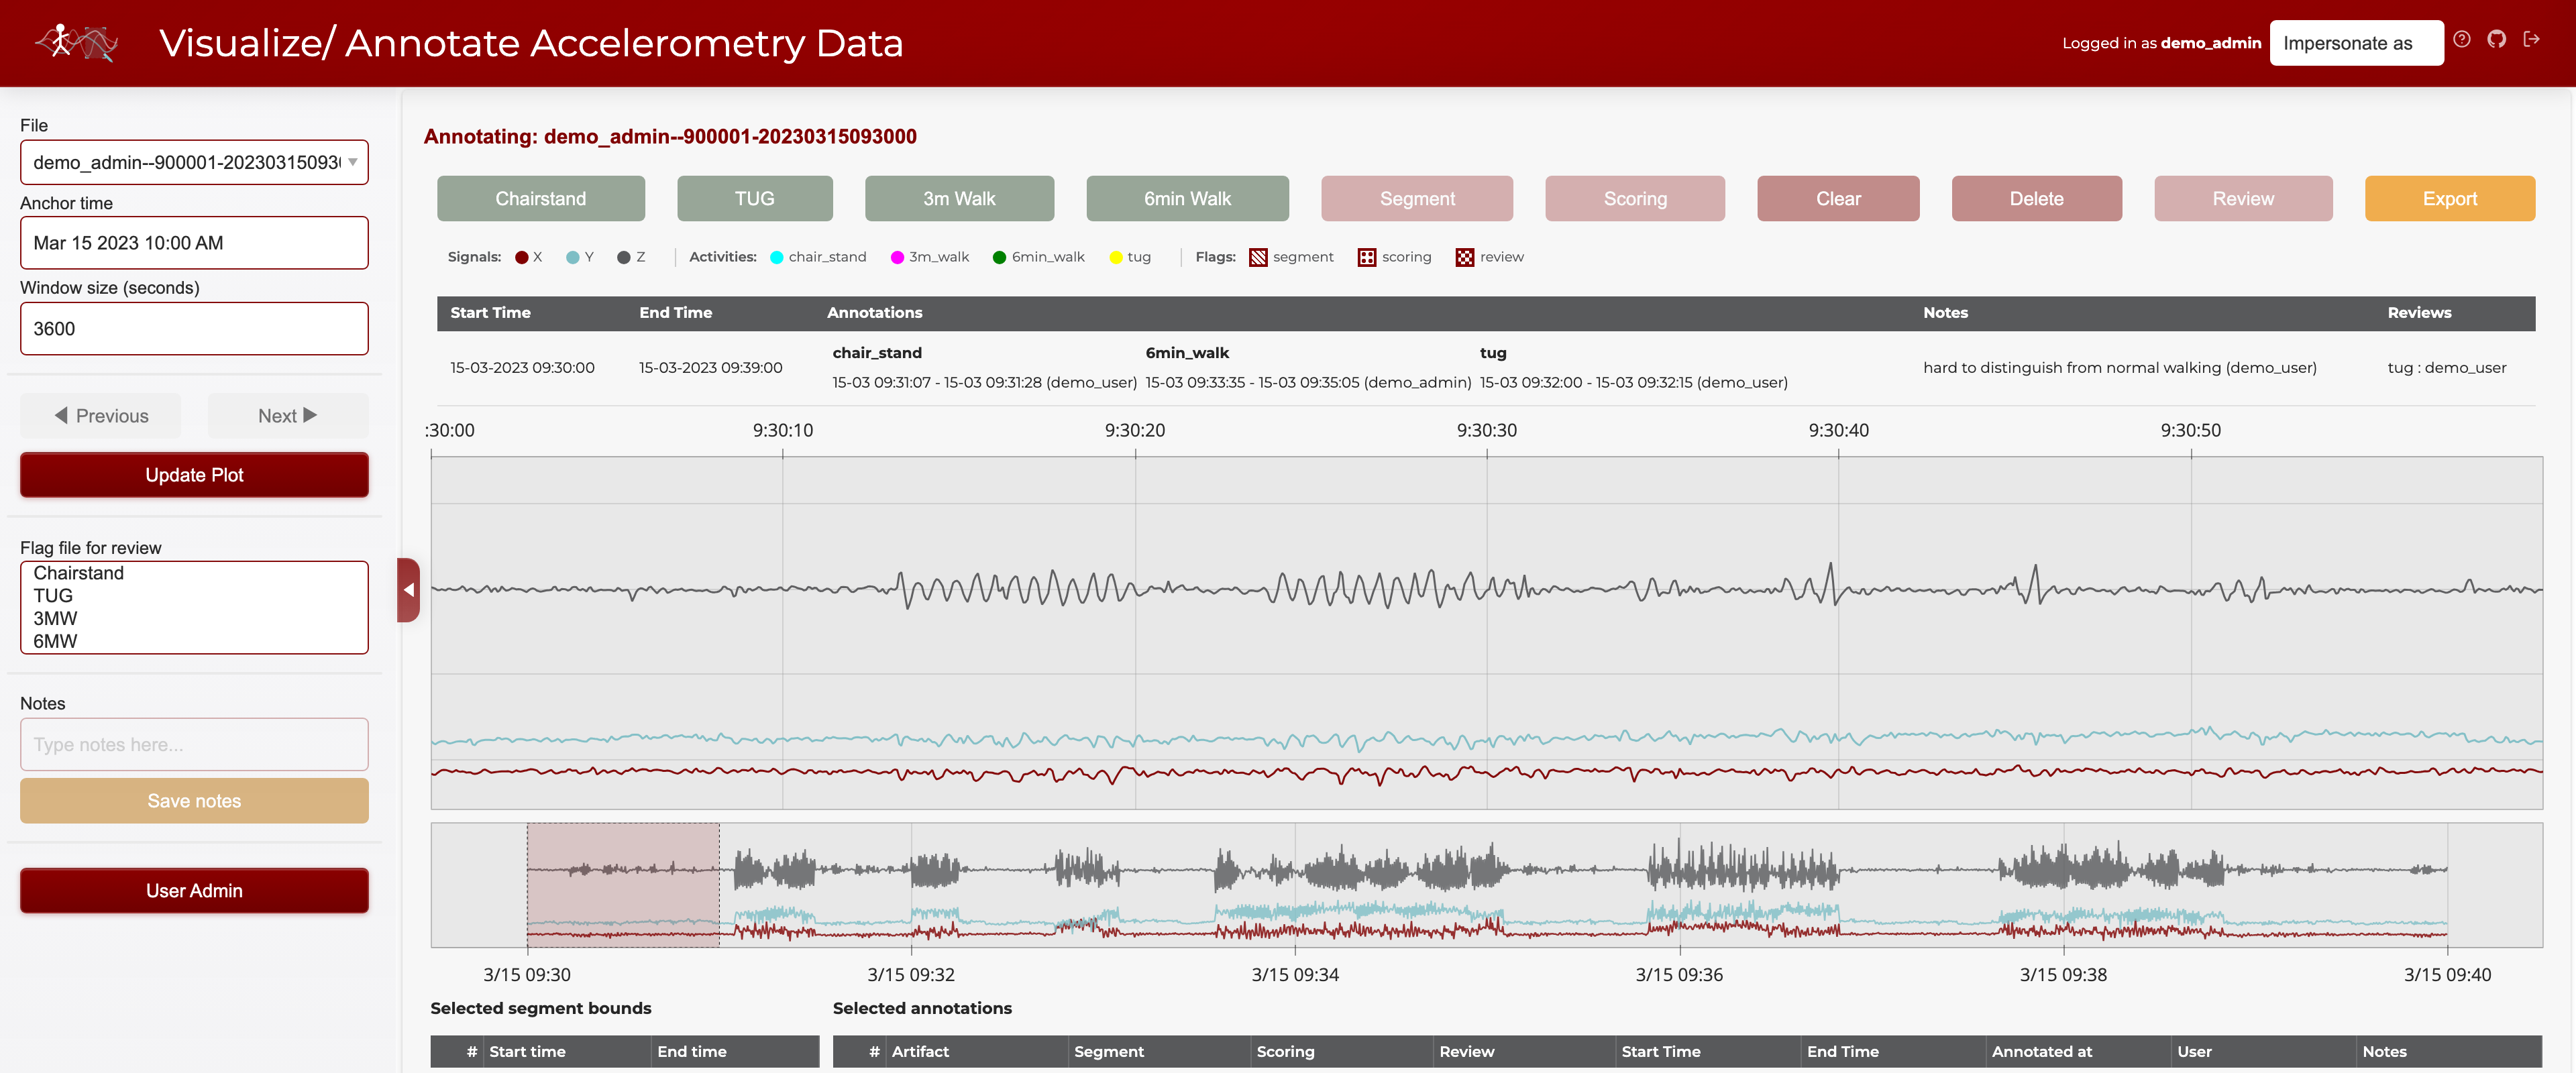Click the accelerometry app logo in the header
Viewport: 2576px width, 1073px height.
click(x=76, y=42)
